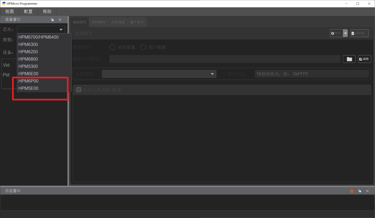The image size is (375, 218).
Task: Enable 自定义 FLASH 配置 checkbox
Action: coord(79,90)
